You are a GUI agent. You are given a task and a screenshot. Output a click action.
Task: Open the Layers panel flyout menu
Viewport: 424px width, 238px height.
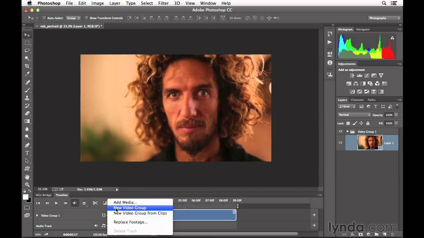[399, 100]
